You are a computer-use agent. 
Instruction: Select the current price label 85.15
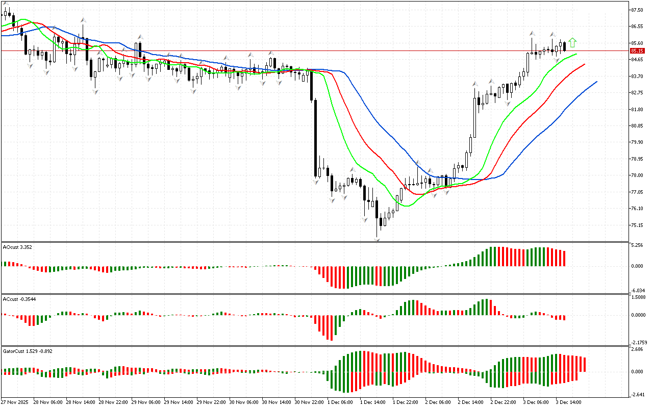tap(637, 51)
